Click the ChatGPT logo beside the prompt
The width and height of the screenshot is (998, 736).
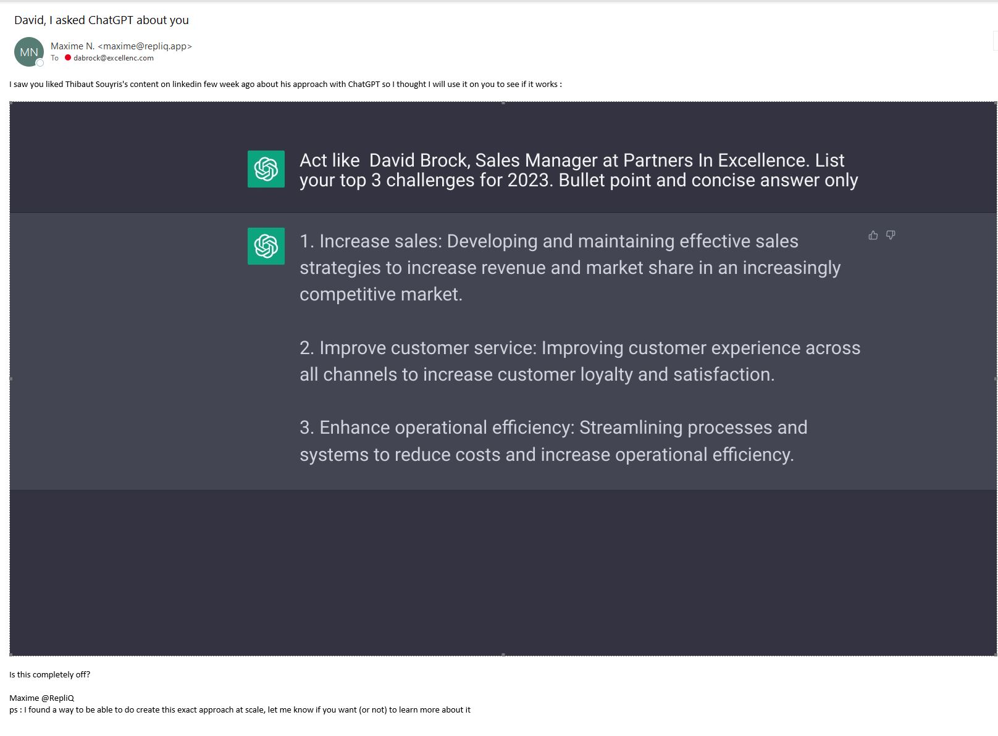coord(266,169)
